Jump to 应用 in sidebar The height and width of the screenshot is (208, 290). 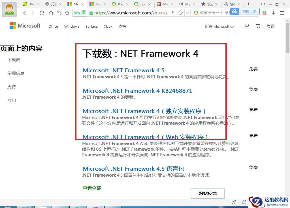pos(11,101)
